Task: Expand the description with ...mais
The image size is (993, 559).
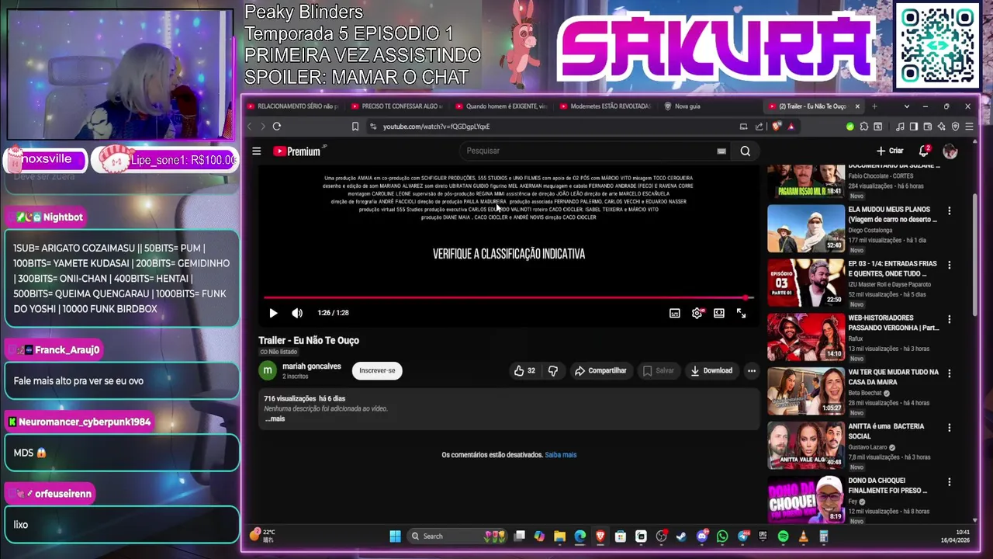Action: tap(275, 418)
